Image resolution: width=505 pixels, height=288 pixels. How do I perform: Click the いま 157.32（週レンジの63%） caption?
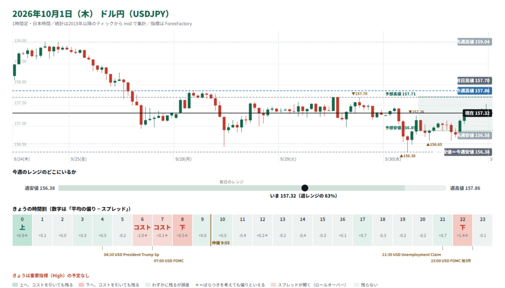coord(303,196)
